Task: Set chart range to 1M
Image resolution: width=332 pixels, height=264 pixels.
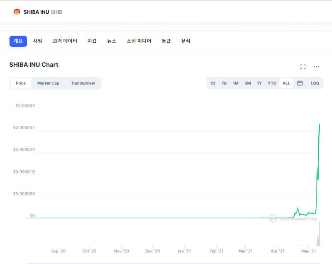Action: 235,83
